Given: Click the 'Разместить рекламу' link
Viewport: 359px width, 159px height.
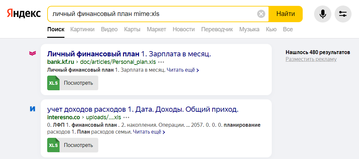Looking at the screenshot, I should pos(311,59).
